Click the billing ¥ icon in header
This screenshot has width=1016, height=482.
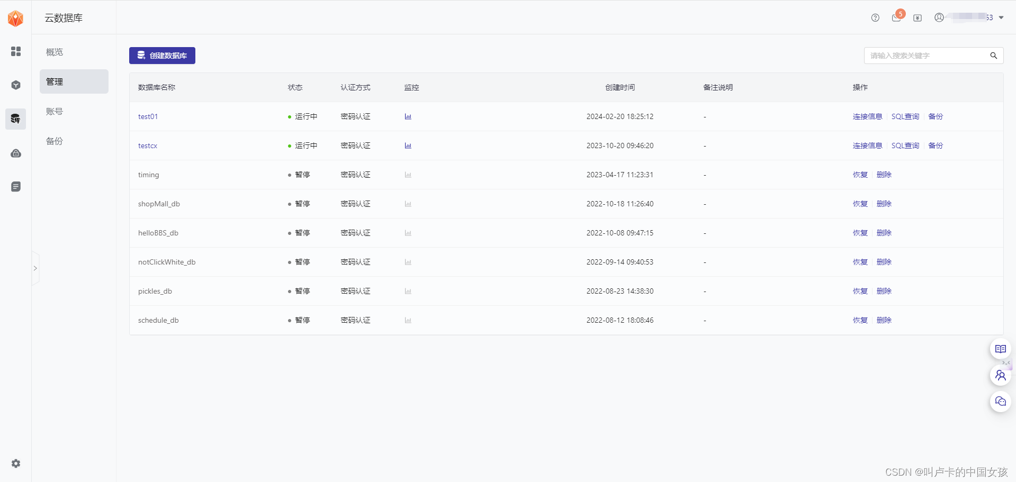(918, 17)
